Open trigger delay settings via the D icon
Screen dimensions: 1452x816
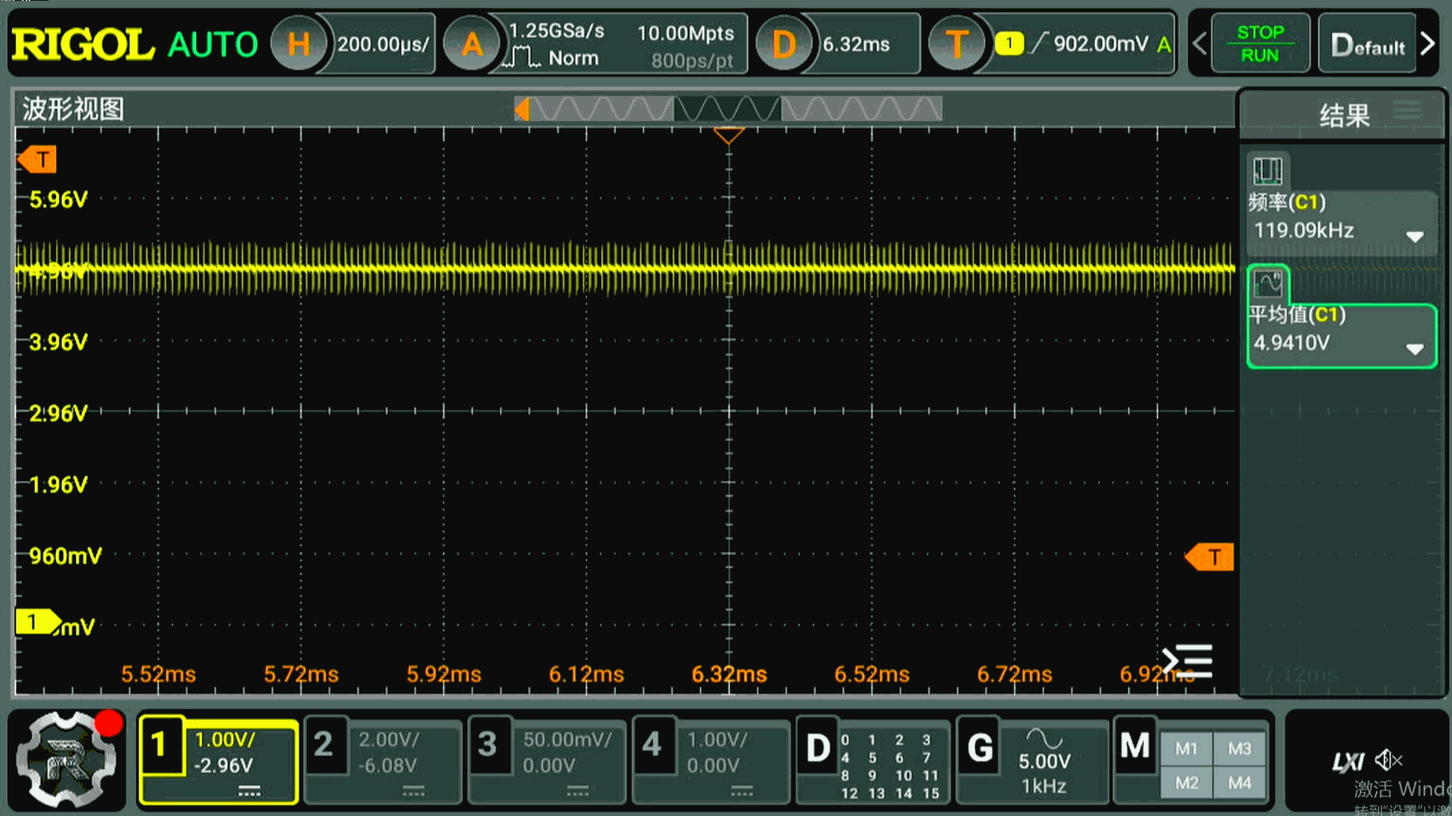point(784,43)
